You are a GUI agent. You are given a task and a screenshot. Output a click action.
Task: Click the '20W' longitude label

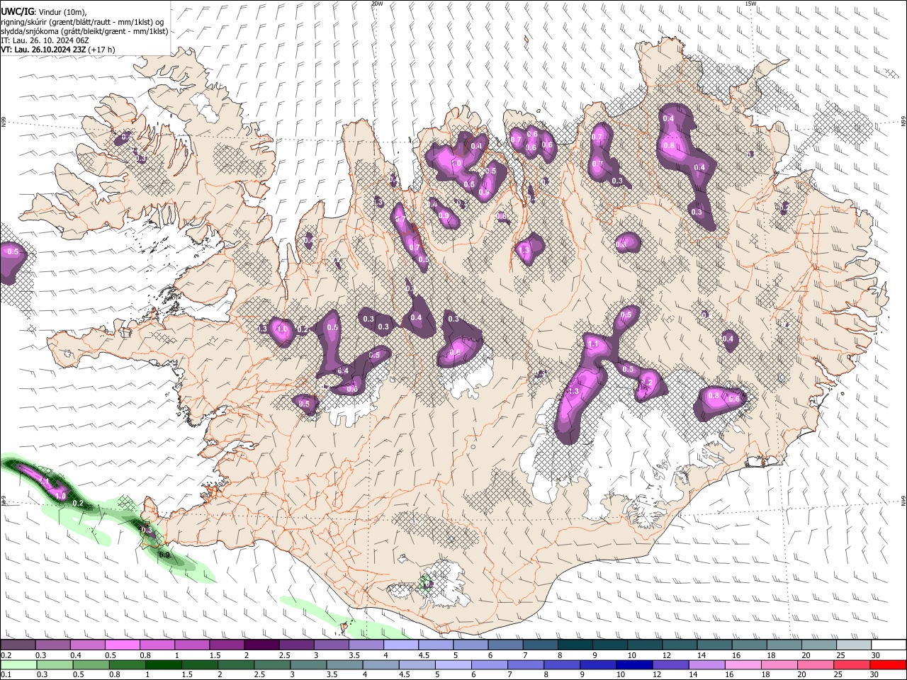click(377, 4)
